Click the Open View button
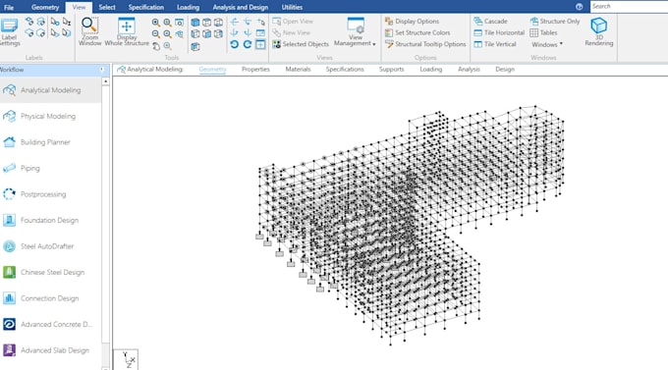Screen dimensions: 668x370 (293, 22)
